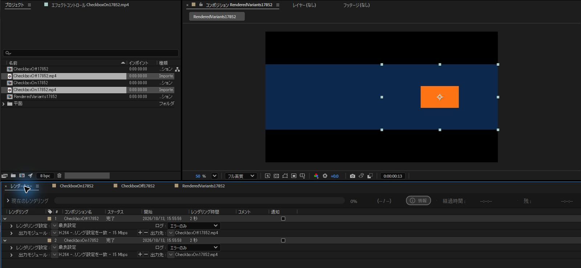The image size is (581, 268).
Task: Open the ログ dropdown for CheckboxOff17852
Action: click(x=194, y=226)
